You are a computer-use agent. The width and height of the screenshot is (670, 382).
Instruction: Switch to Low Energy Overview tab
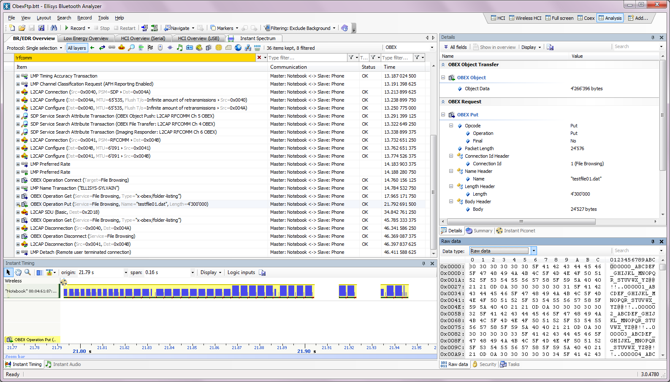[x=86, y=38]
